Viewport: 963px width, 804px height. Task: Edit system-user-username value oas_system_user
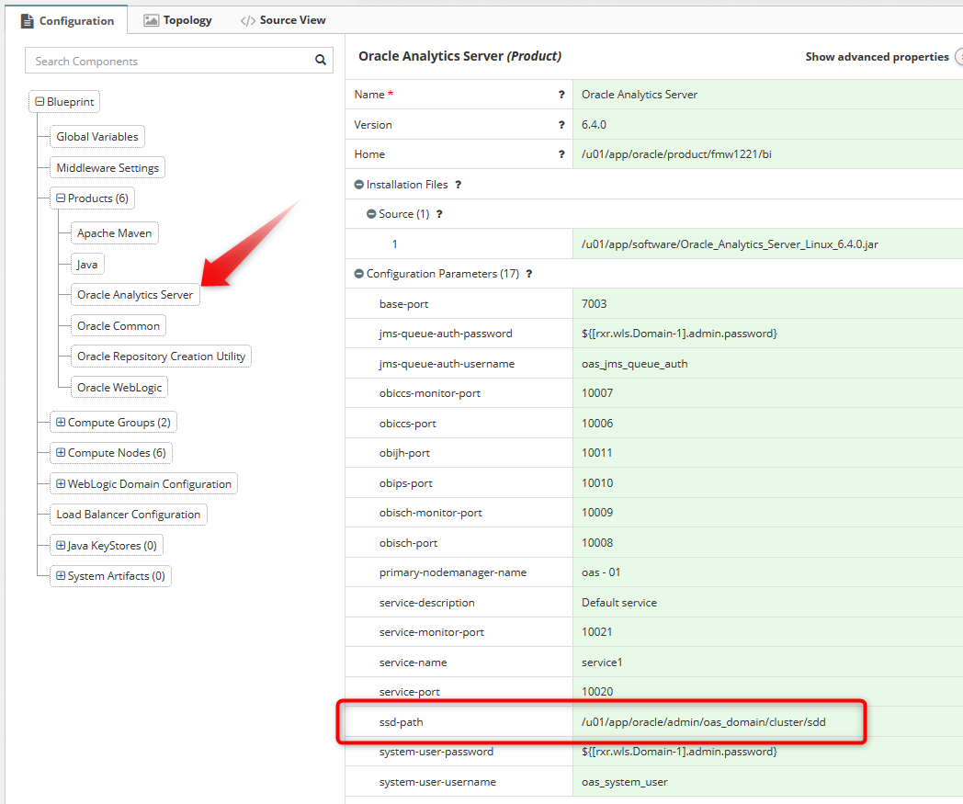tap(767, 782)
